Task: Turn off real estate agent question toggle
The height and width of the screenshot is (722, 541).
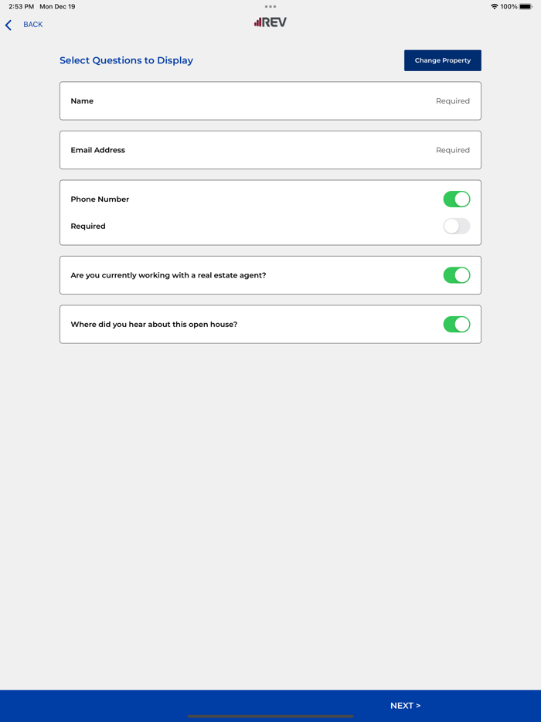Action: tap(456, 275)
